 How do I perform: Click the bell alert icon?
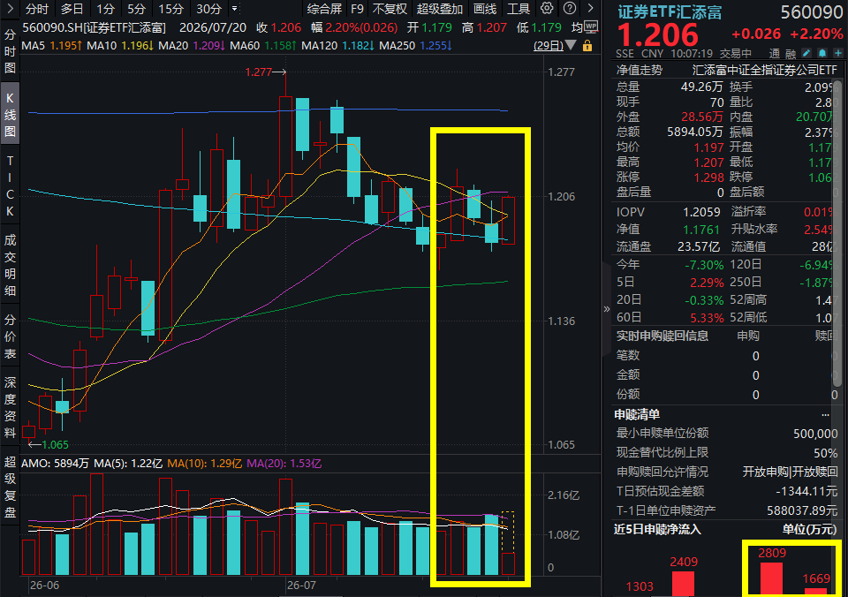tap(822, 53)
